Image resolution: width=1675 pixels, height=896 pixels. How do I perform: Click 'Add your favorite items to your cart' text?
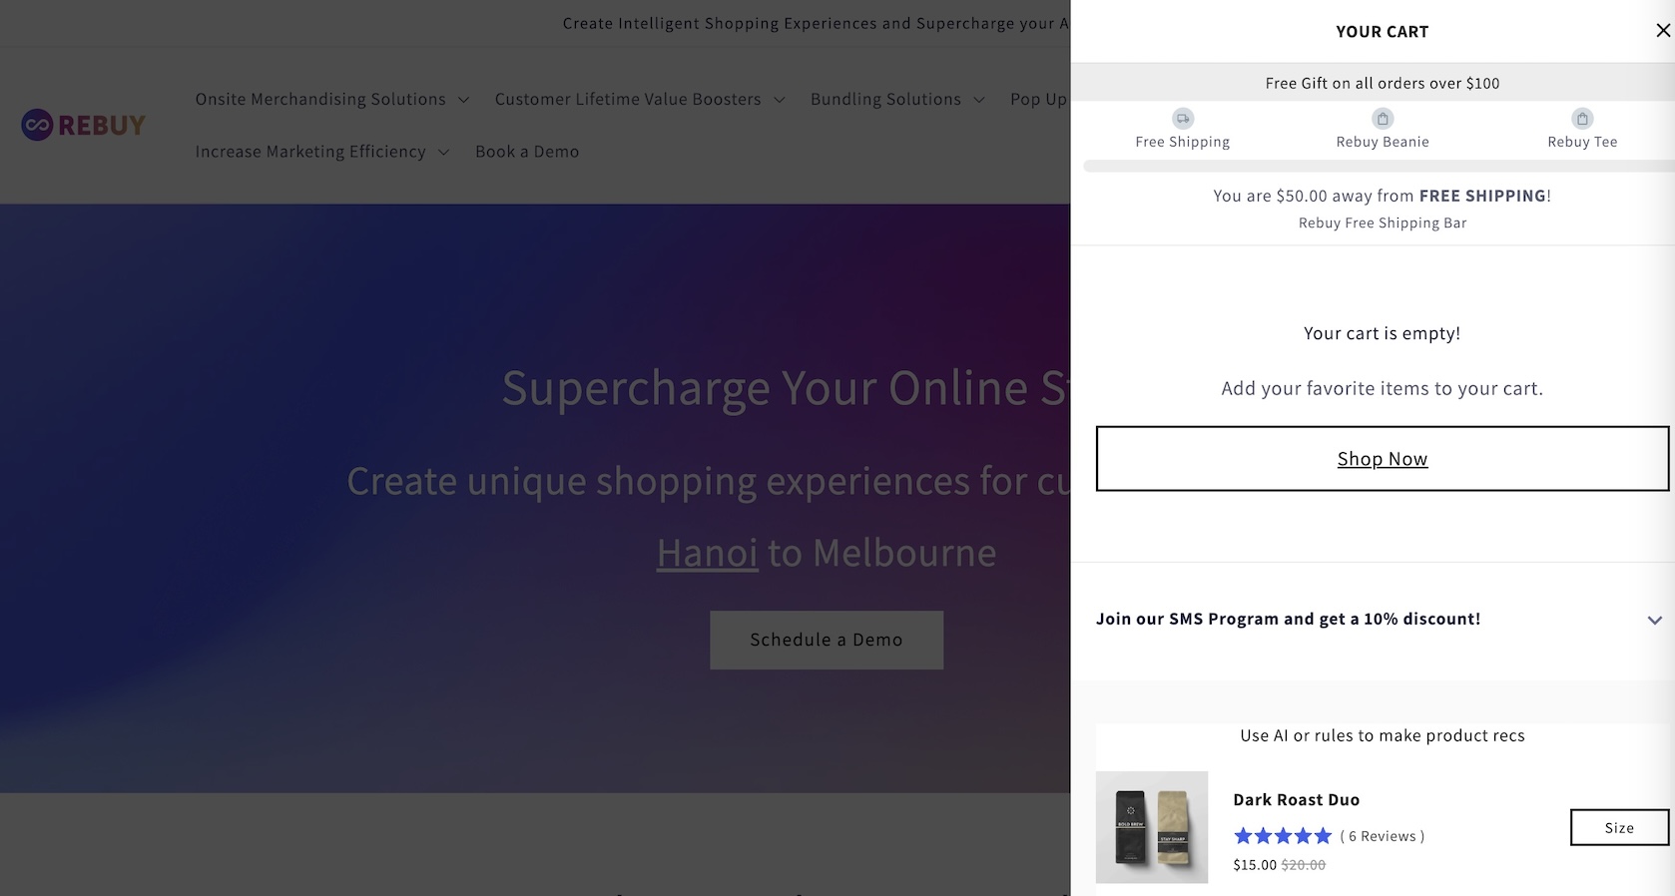pos(1383,388)
